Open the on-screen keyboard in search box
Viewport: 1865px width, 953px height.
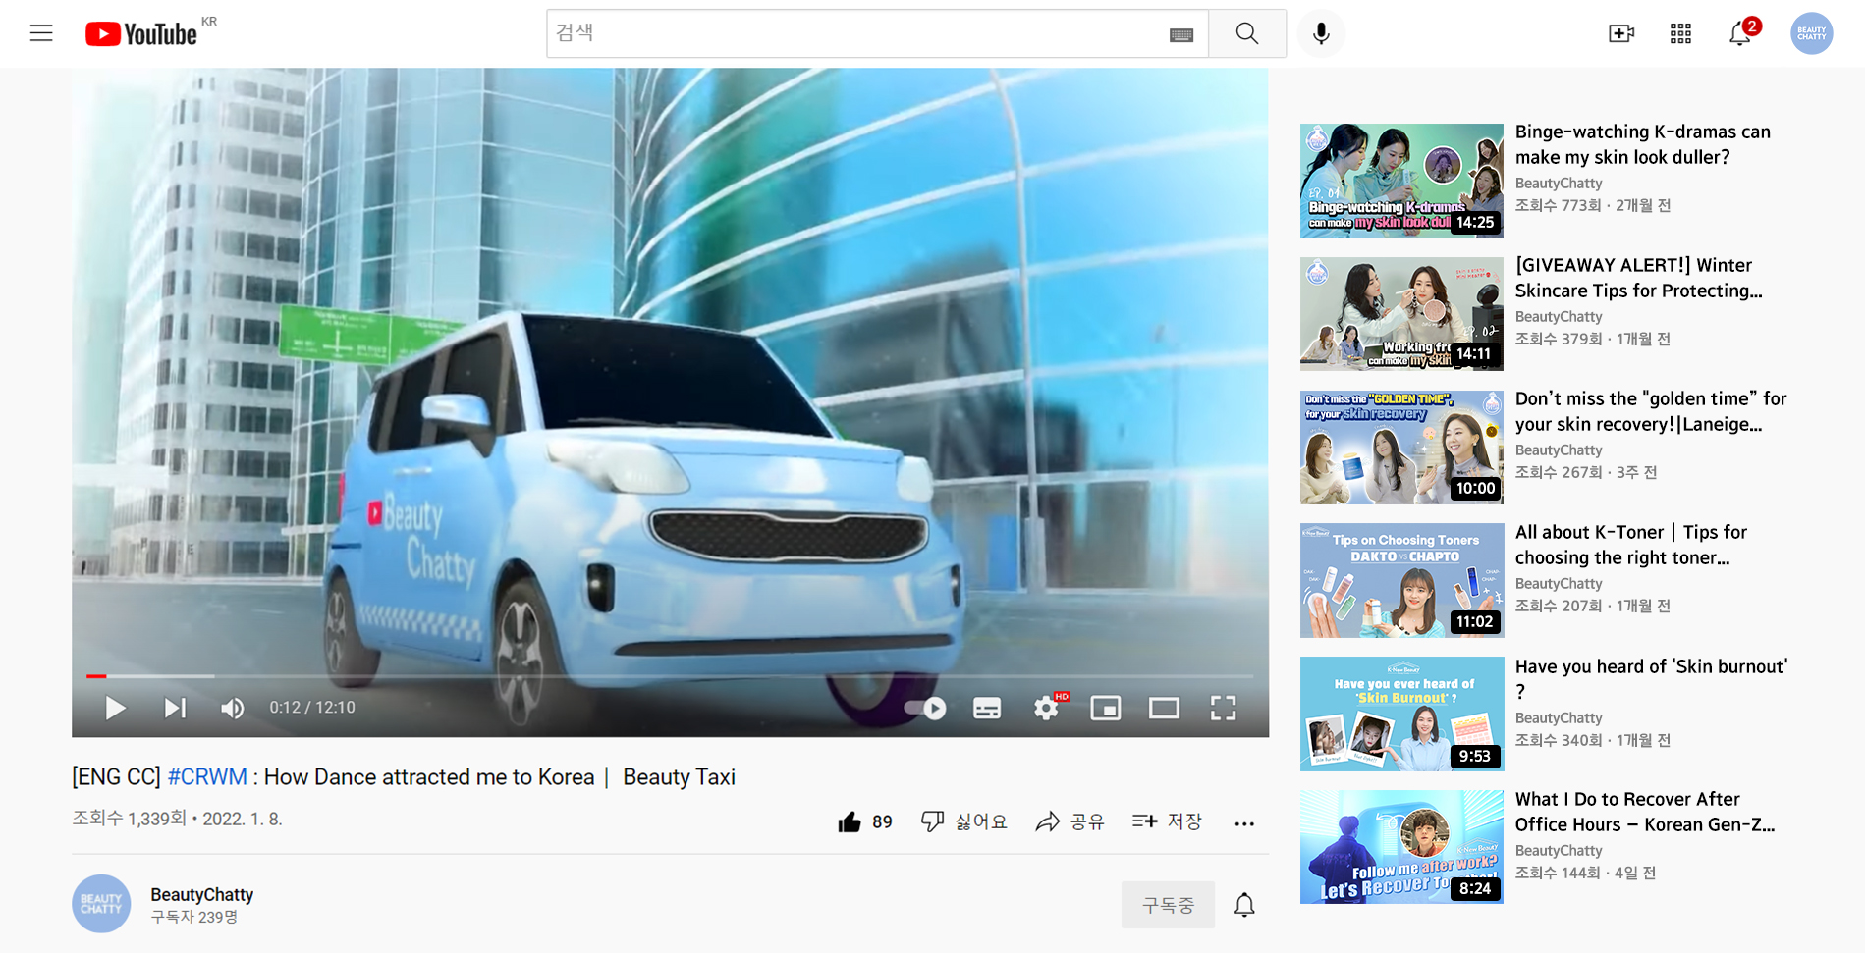tap(1181, 34)
